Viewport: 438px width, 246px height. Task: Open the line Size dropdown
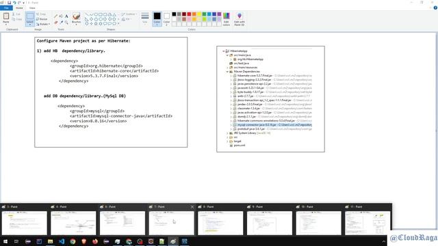coord(145,19)
